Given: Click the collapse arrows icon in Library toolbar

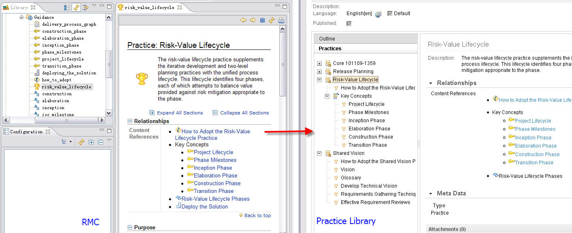Looking at the screenshot, I should (86, 7).
